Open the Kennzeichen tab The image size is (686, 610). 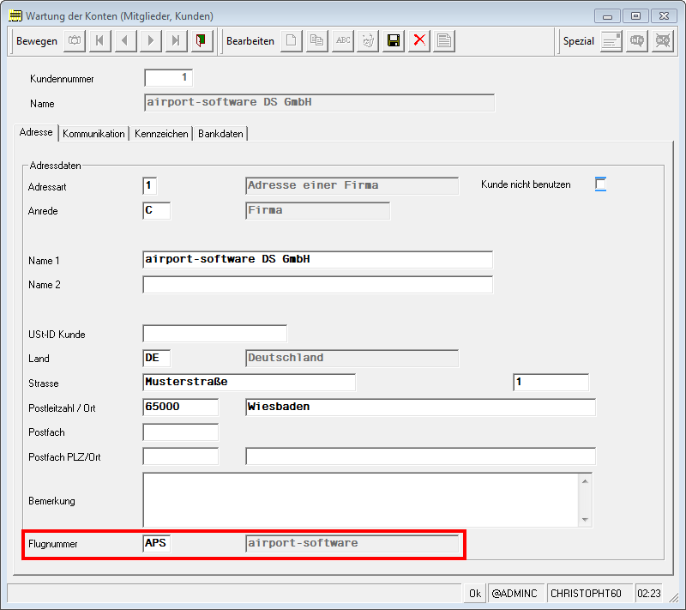point(161,134)
